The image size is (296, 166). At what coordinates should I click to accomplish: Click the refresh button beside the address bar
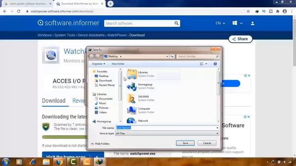tap(172, 56)
